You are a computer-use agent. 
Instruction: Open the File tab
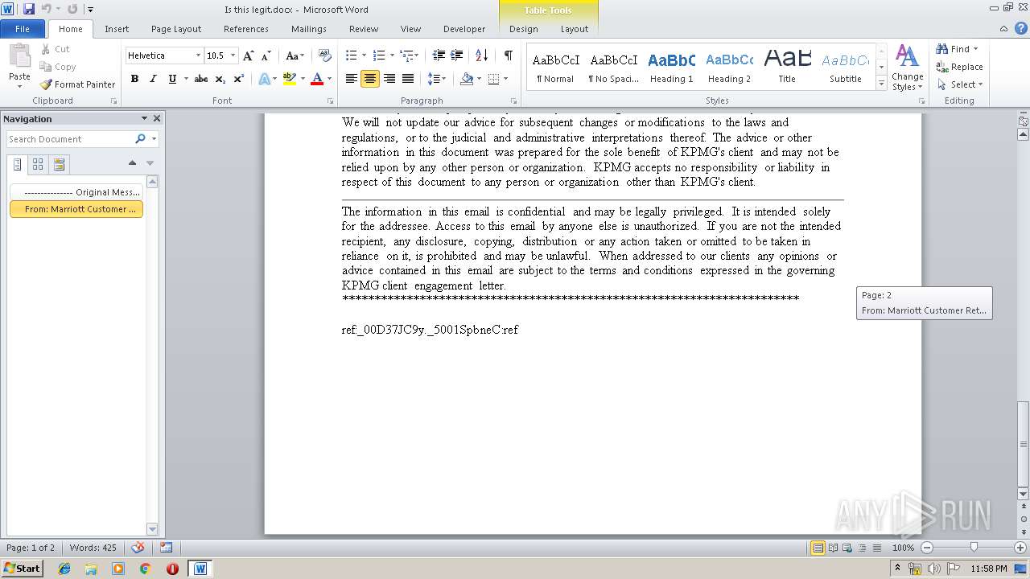pos(23,29)
